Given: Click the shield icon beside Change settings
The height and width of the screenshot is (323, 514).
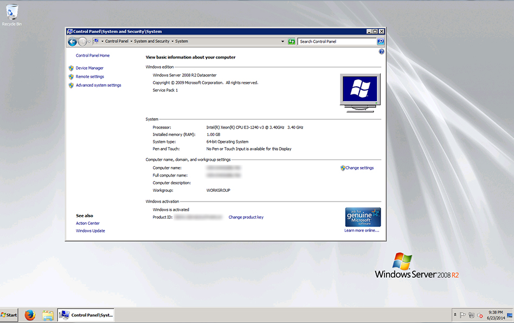Looking at the screenshot, I should click(343, 168).
